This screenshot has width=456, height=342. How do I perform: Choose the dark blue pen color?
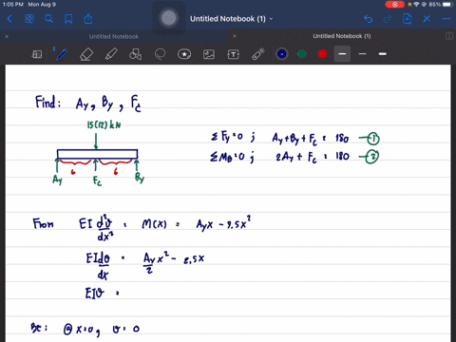(282, 54)
